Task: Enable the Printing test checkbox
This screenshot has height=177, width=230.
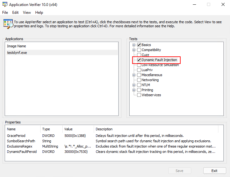Action: (x=139, y=90)
